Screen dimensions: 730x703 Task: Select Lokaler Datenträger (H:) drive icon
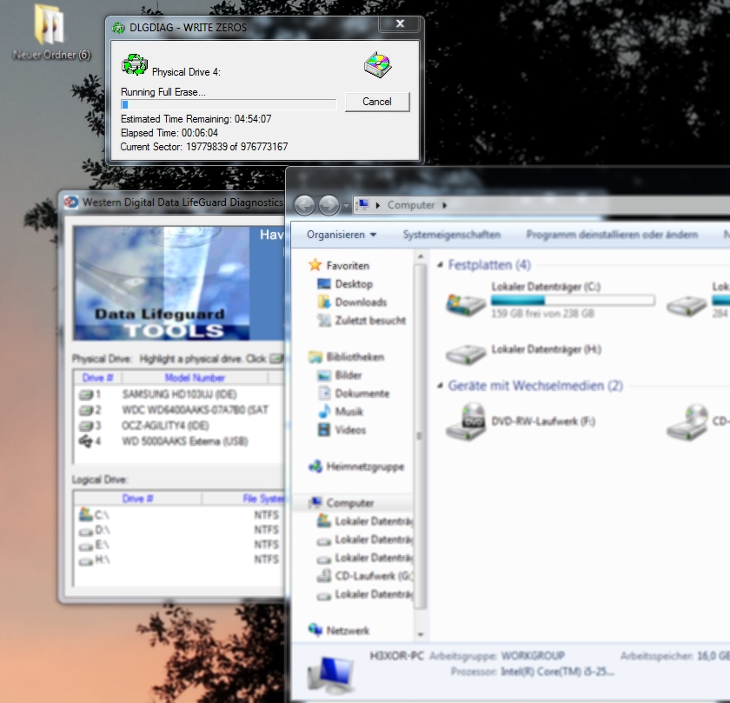[466, 354]
